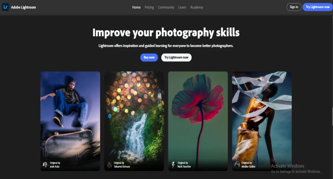Click the Lightroom offers inspiration subtitle text

(x=166, y=46)
